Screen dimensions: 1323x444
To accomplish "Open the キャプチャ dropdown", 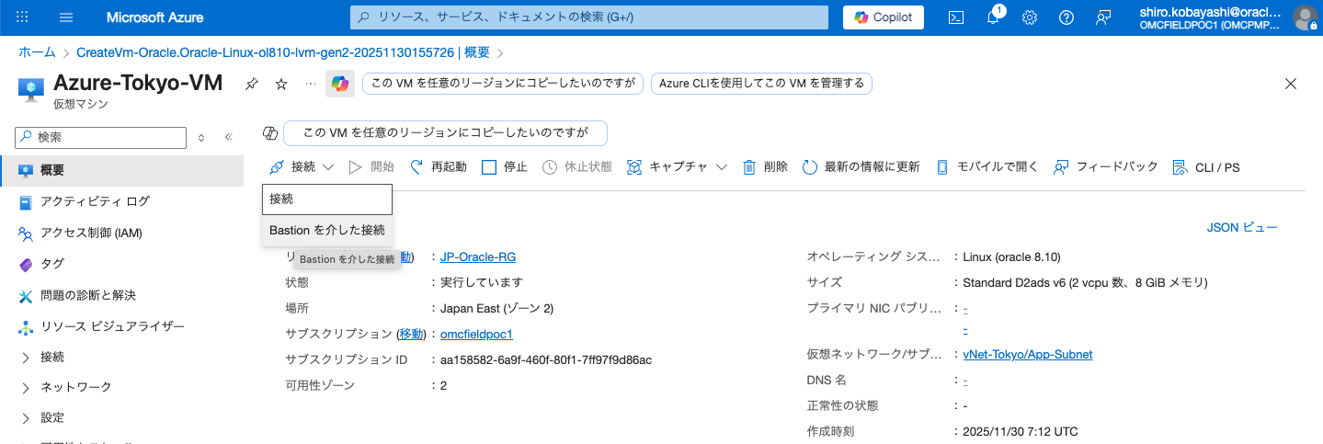I will pyautogui.click(x=677, y=166).
